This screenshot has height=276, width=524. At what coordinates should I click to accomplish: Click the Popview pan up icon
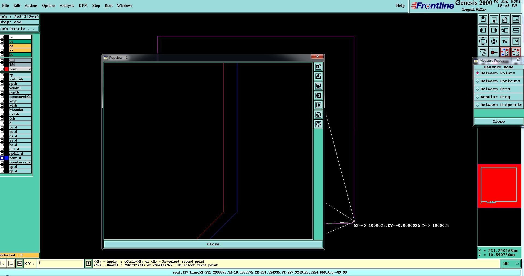point(318,77)
